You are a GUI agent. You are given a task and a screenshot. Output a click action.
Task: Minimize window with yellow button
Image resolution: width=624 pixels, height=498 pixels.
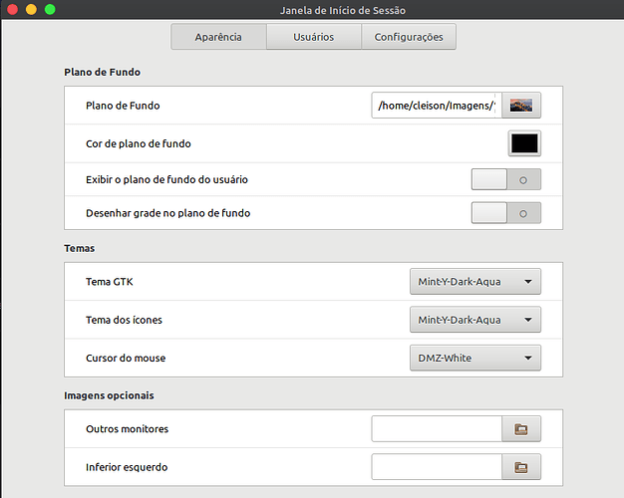(x=31, y=9)
